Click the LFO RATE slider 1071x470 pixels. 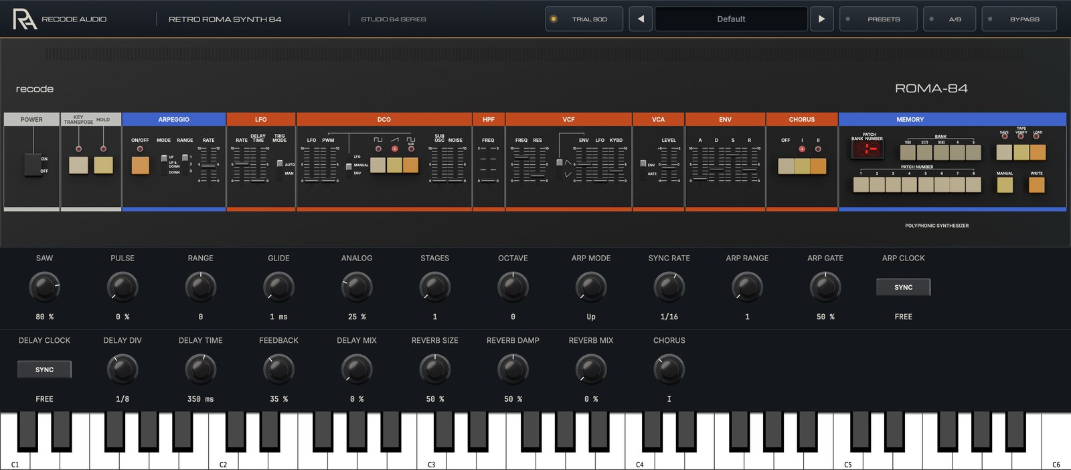tap(242, 164)
